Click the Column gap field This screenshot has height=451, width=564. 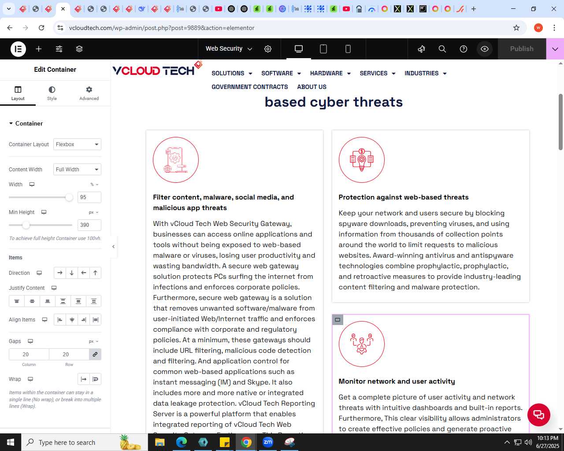click(x=29, y=355)
